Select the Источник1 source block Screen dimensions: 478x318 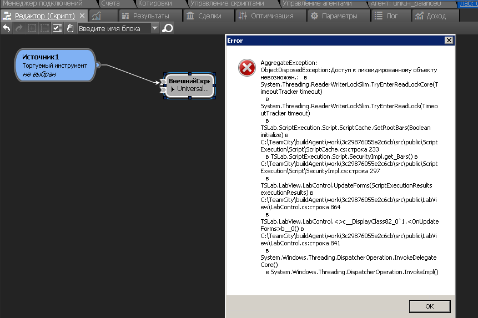[x=54, y=65]
